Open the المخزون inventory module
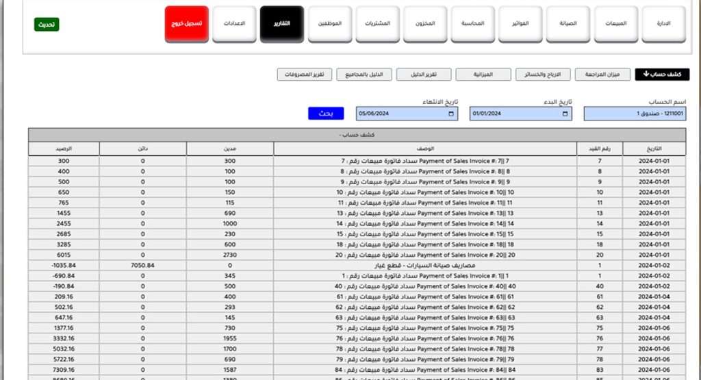Image resolution: width=701 pixels, height=380 pixels. (425, 24)
